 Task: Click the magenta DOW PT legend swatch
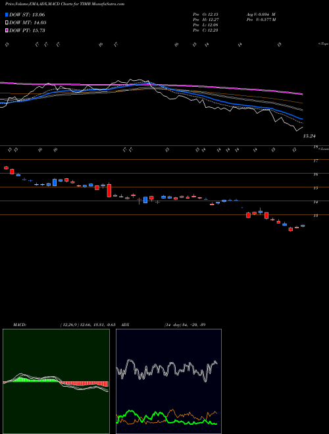(7, 30)
